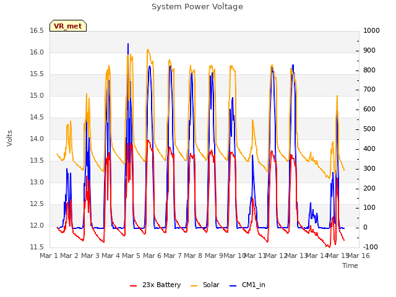Image resolution: width=396 pixels, height=297 pixels.
Task: Click the -100 right axis value
Action: [x=371, y=247]
